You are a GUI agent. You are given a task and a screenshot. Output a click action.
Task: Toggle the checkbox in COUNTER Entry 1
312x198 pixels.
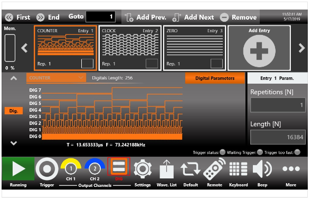point(87,64)
